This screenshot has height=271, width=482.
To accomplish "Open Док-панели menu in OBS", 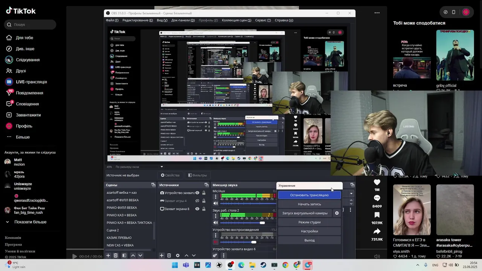I will (x=183, y=20).
